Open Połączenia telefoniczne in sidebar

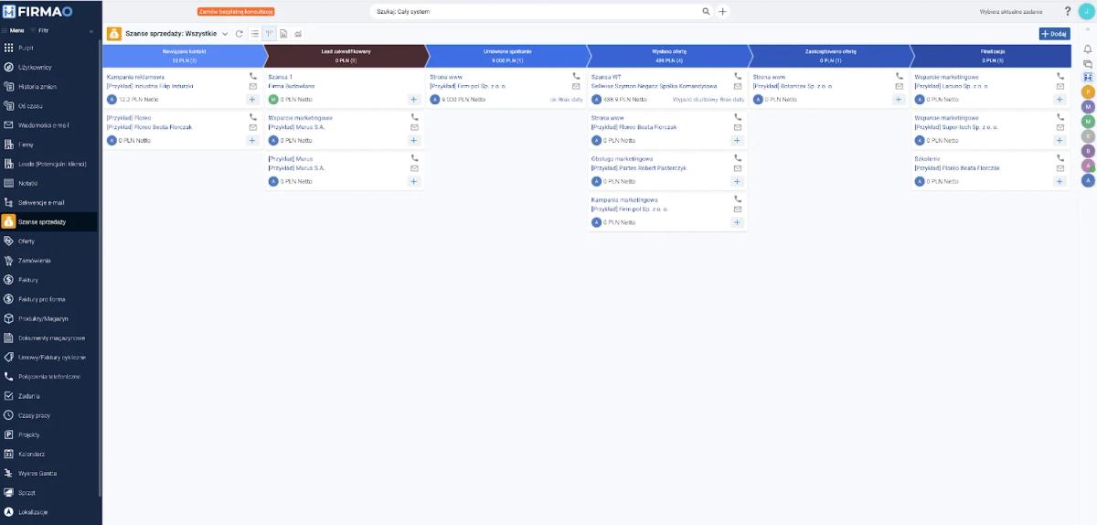[x=50, y=376]
